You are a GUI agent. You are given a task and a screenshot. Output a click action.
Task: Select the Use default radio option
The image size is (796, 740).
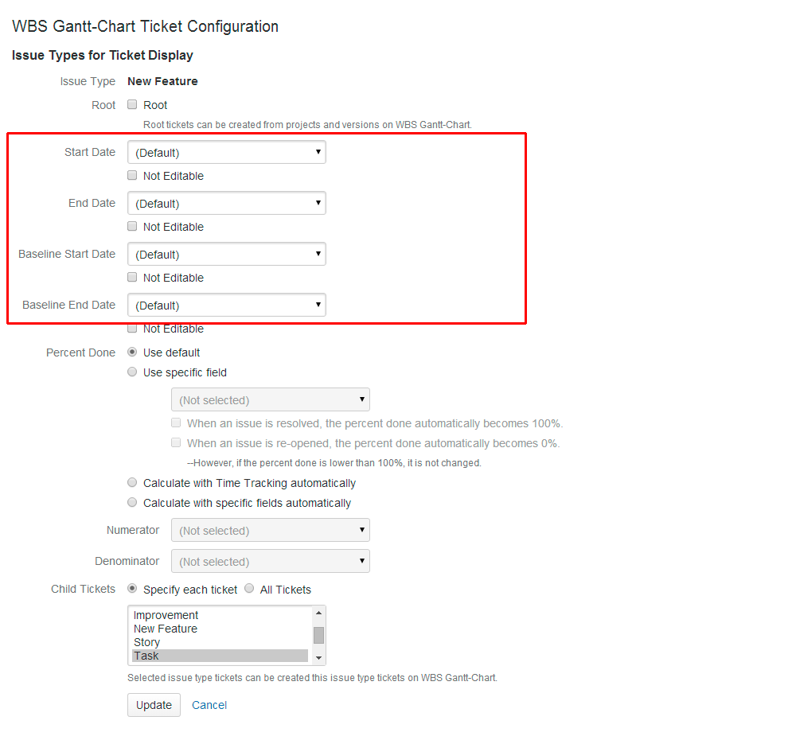tap(133, 352)
